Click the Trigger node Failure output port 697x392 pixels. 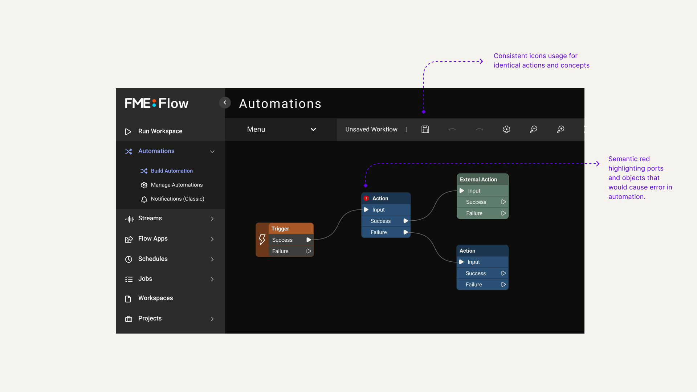309,251
